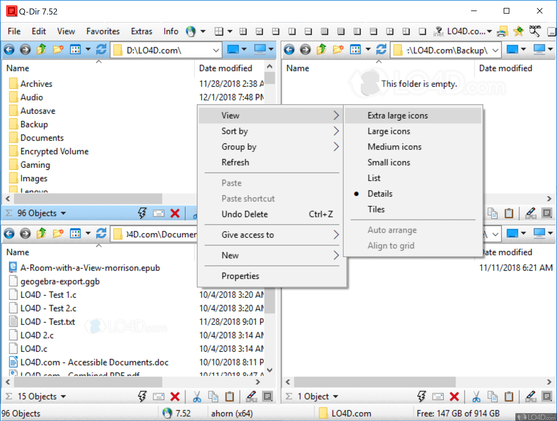Image resolution: width=557 pixels, height=421 pixels.
Task: Expand the 96 Objects dropdown arrow
Action: point(64,213)
